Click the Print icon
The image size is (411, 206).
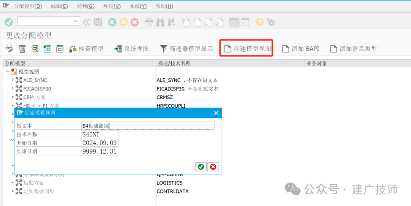click(149, 22)
